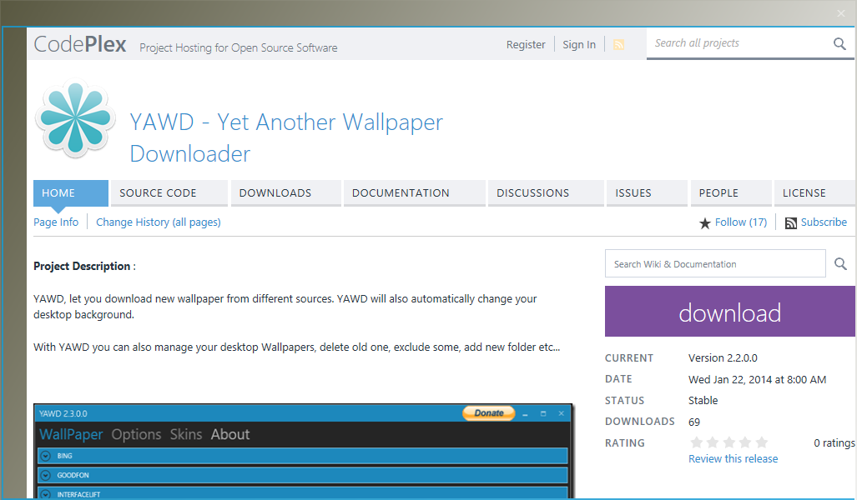Click the 'YAWD 2.3.0.0' window title
Image resolution: width=857 pixels, height=500 pixels.
coord(63,414)
